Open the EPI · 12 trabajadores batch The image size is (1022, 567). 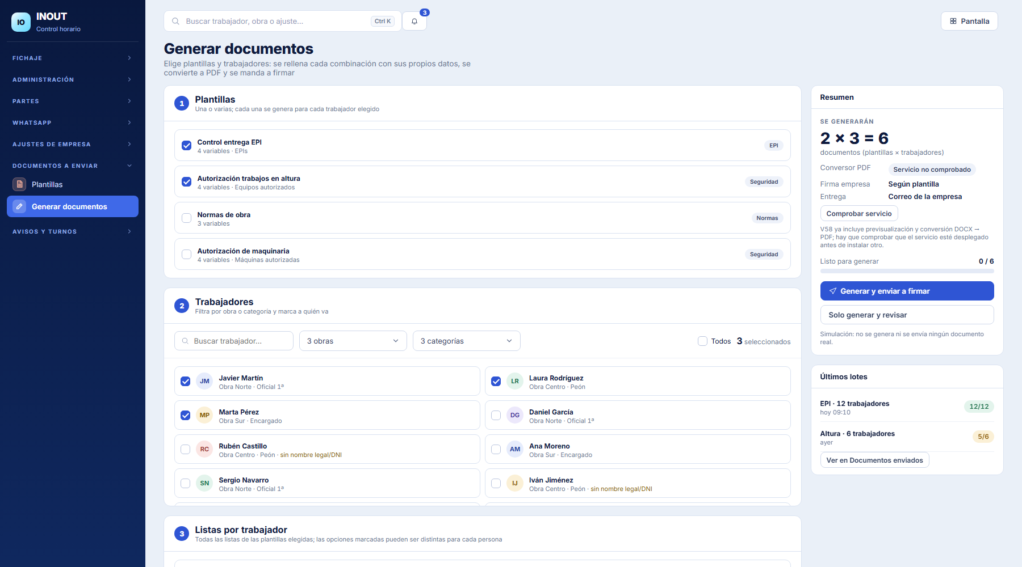(907, 407)
